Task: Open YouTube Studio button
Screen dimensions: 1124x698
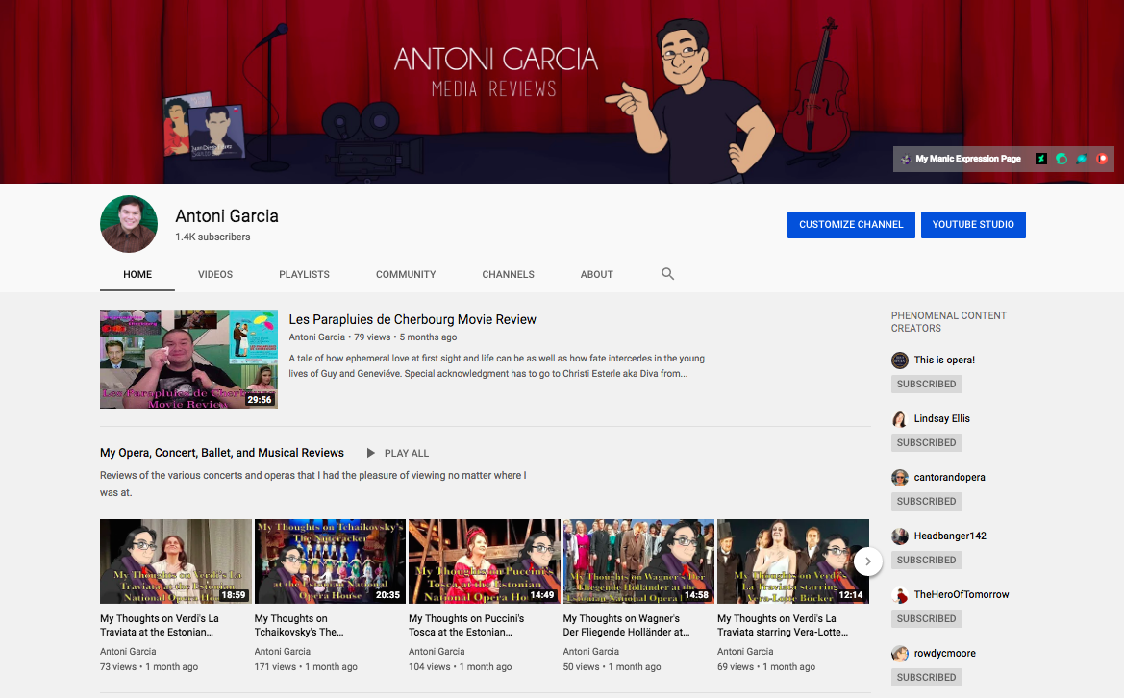Action: click(973, 224)
